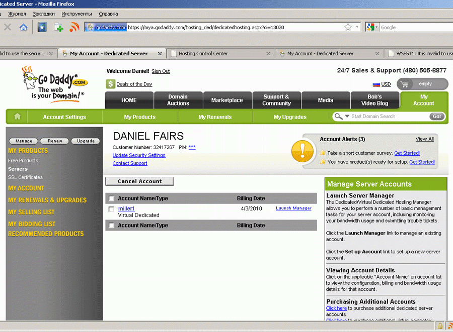Click the Cancel Account button
The width and height of the screenshot is (453, 332).
(x=139, y=181)
